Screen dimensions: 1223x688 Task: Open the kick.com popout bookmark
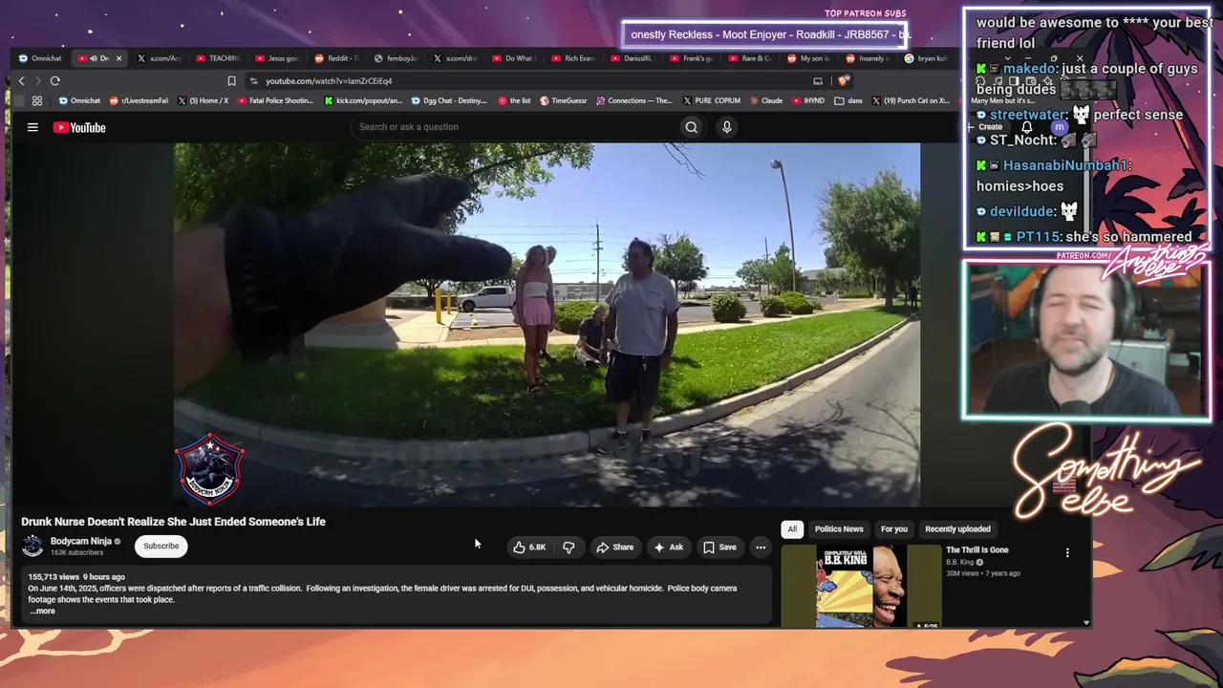[363, 100]
